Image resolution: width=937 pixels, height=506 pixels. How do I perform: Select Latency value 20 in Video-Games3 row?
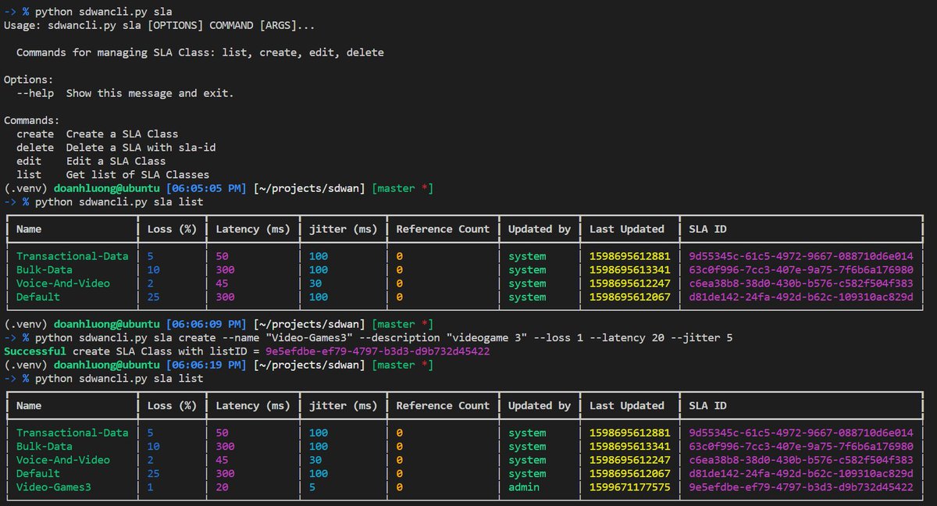point(222,487)
